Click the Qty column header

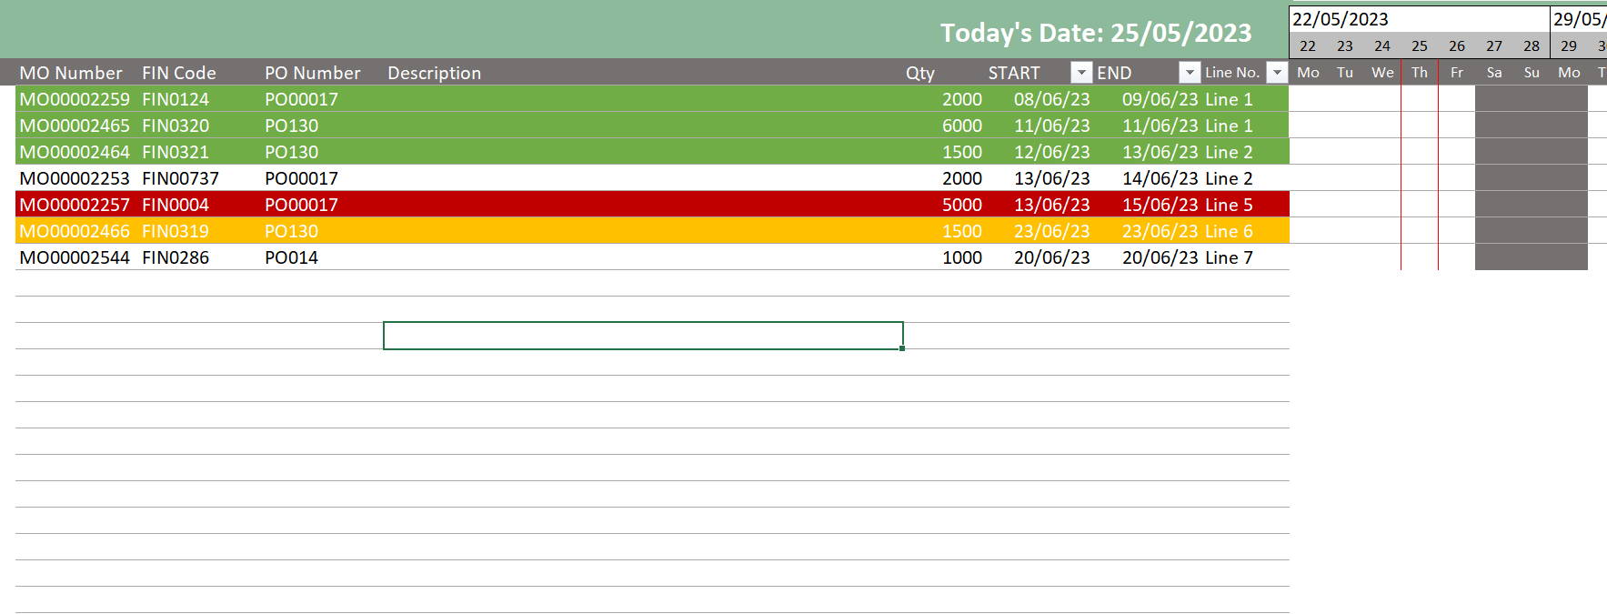tap(919, 73)
